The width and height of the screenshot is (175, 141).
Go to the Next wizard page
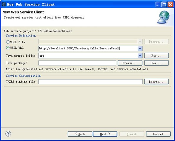(105, 134)
